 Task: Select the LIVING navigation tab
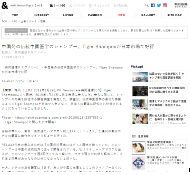click(68, 15)
